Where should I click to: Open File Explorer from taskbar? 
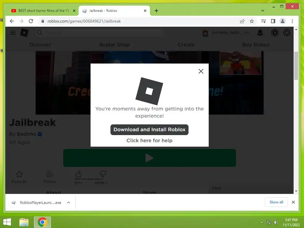click(x=24, y=222)
